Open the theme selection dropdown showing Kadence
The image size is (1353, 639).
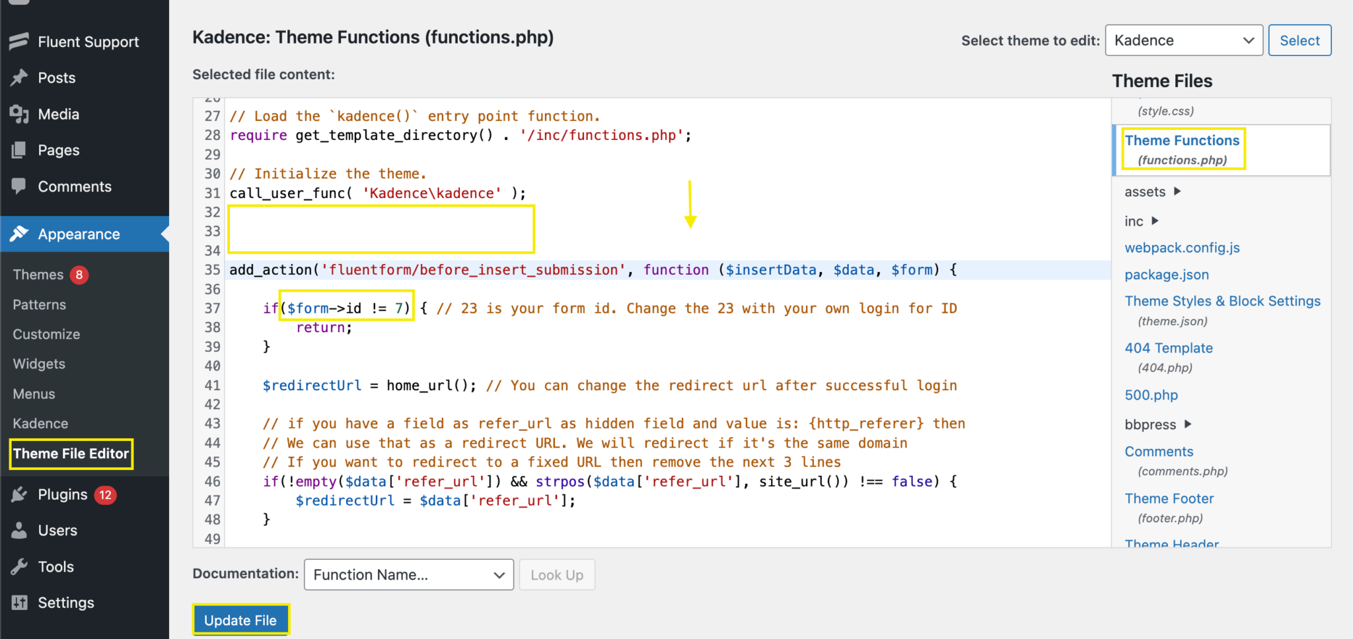pyautogui.click(x=1183, y=40)
